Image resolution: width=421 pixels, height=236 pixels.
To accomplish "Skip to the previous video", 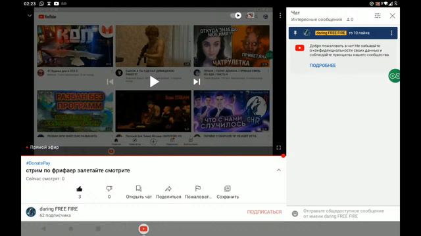I will point(110,81).
